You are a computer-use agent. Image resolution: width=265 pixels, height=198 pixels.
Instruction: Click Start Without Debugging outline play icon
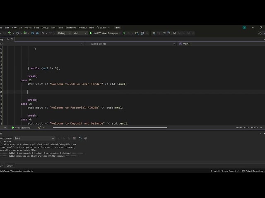(x=124, y=33)
